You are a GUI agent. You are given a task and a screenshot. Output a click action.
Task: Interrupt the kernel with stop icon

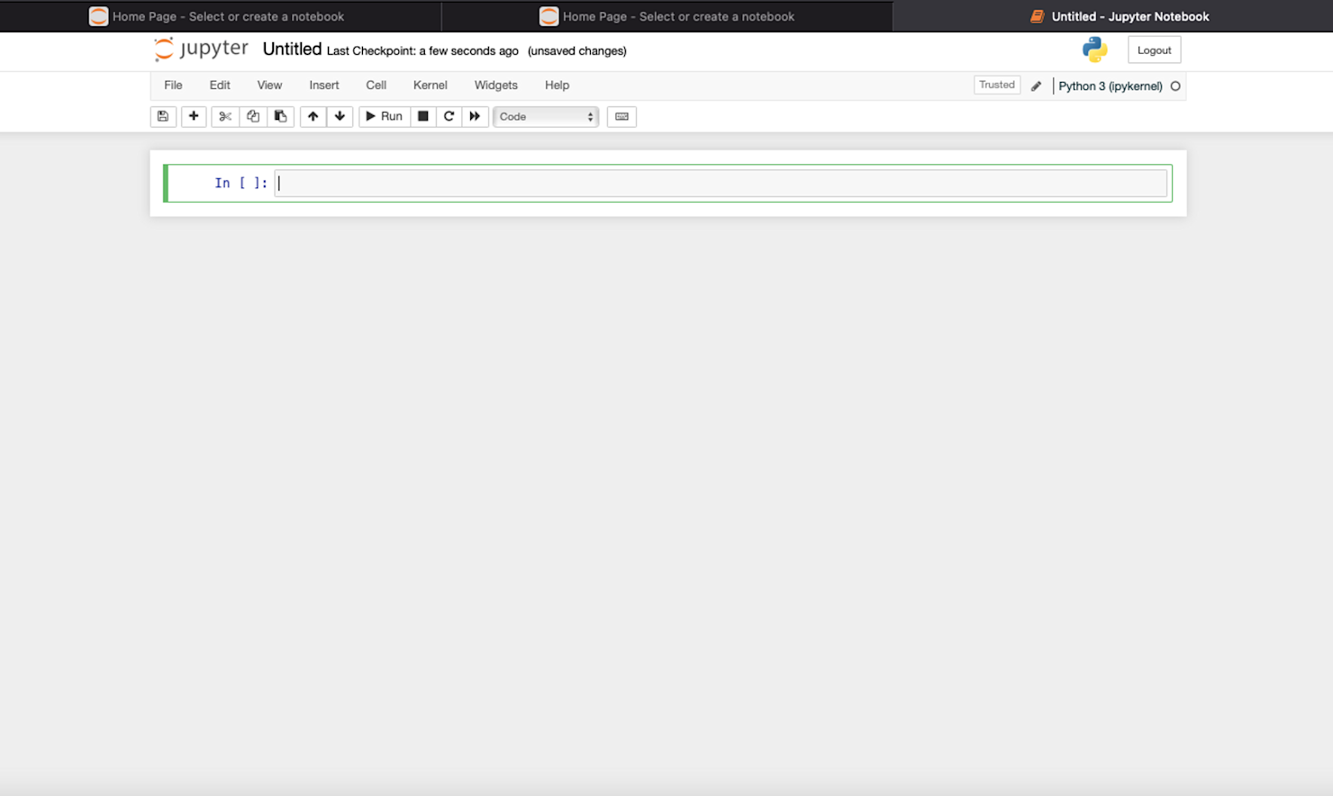(x=422, y=116)
